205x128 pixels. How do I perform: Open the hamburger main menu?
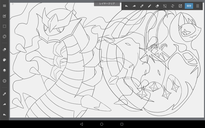[x=4, y=6]
